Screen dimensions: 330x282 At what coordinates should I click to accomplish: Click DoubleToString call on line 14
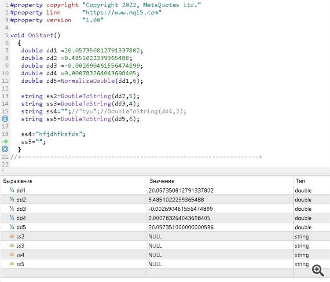tap(86, 103)
